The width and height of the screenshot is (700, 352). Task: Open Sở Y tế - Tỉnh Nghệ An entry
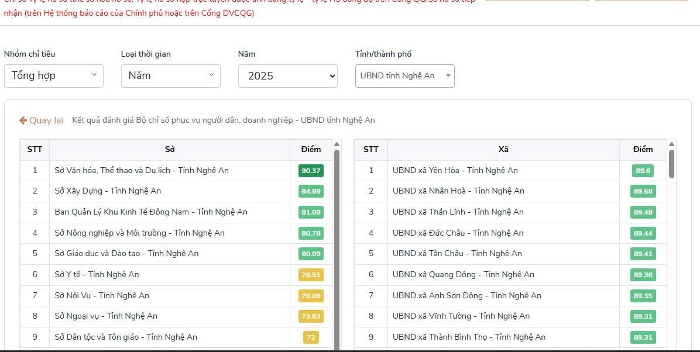pos(97,275)
